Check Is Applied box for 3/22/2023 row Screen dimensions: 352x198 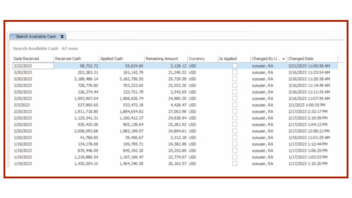235,66
